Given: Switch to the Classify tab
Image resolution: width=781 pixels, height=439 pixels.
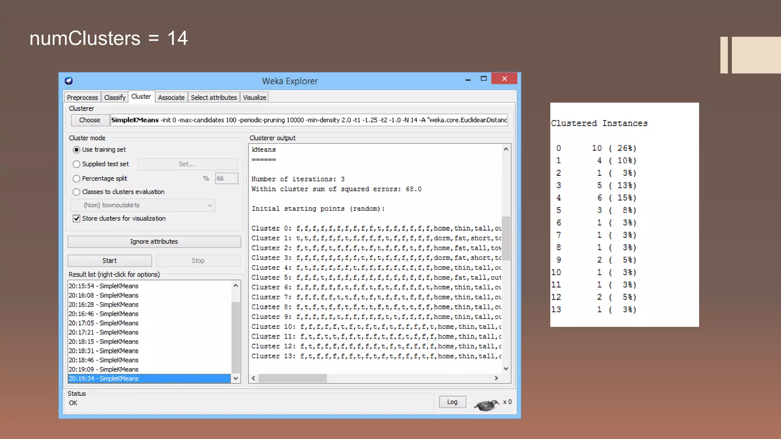Looking at the screenshot, I should pyautogui.click(x=114, y=98).
